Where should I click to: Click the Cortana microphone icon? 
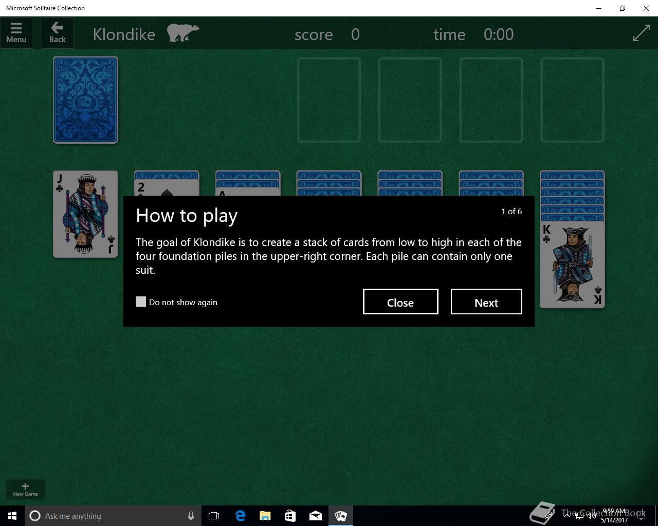coord(191,516)
